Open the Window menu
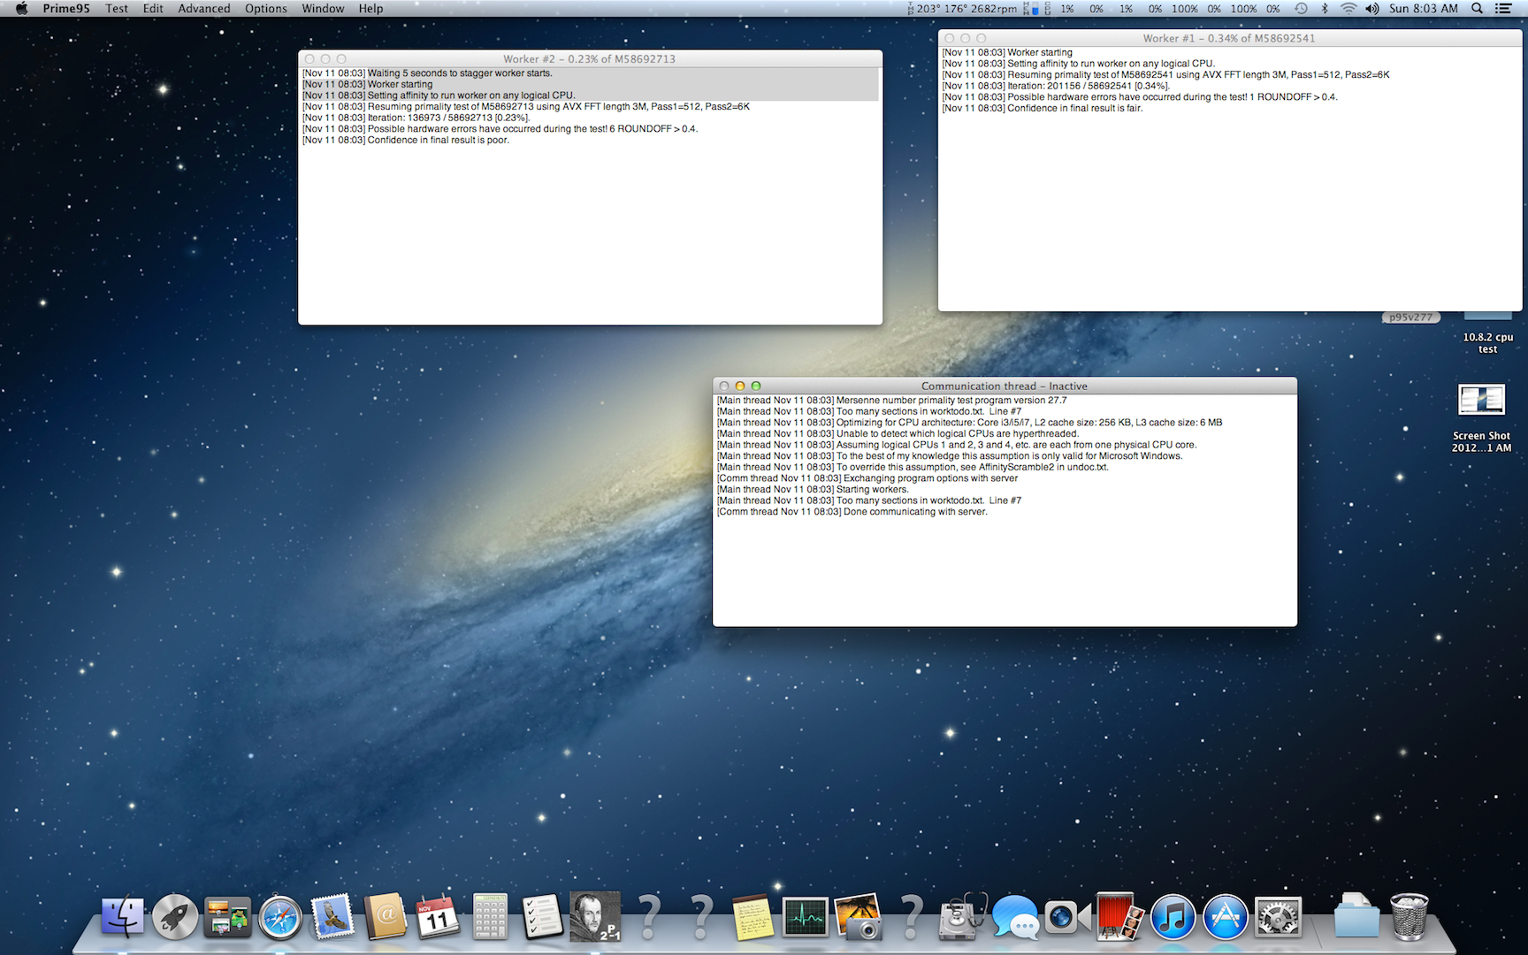1528x955 pixels. tap(323, 9)
